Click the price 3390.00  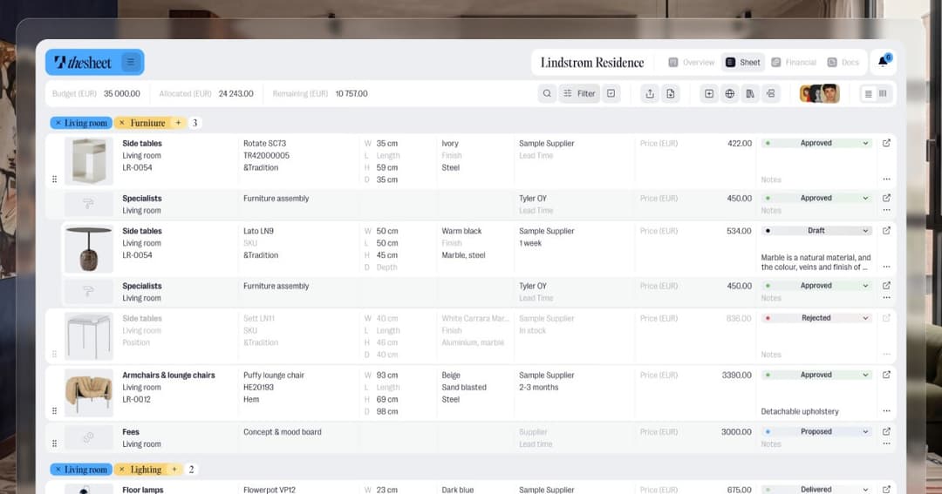(x=736, y=376)
